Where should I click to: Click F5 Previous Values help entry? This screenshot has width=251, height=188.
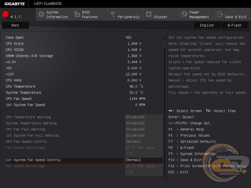pos(189,136)
